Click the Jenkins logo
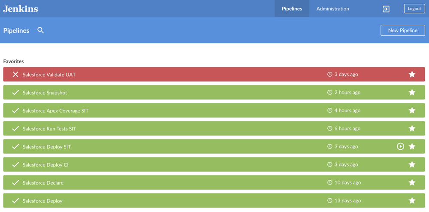The image size is (429, 212). click(x=21, y=9)
